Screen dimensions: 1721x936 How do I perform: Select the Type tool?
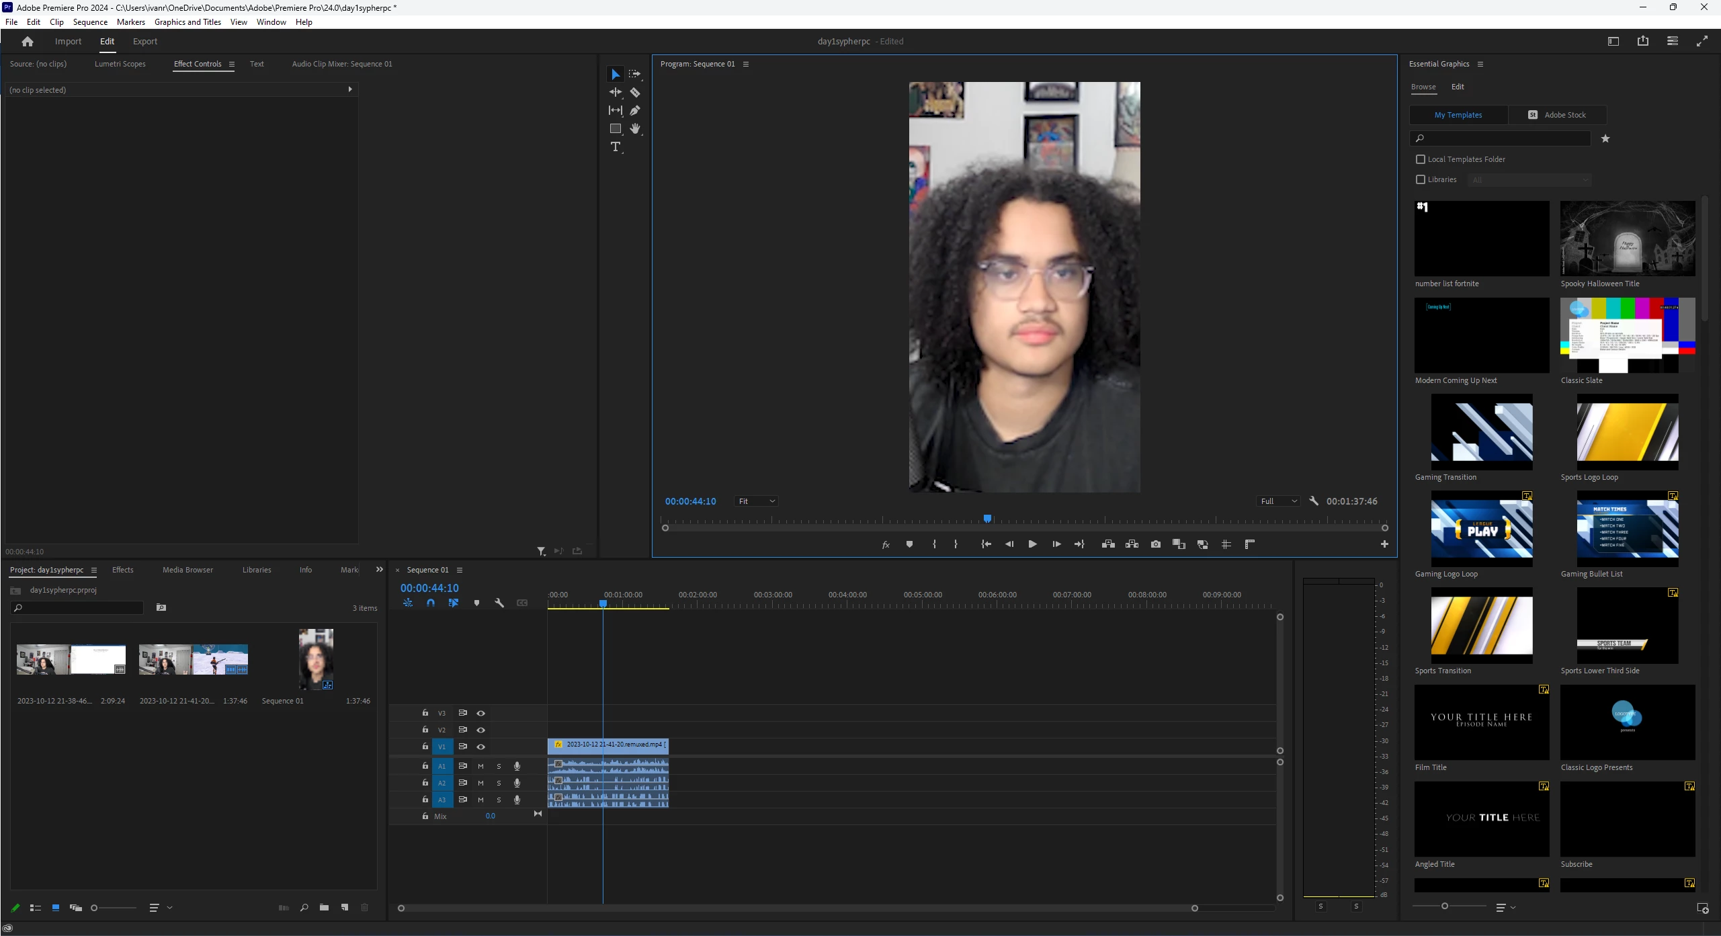coord(615,146)
